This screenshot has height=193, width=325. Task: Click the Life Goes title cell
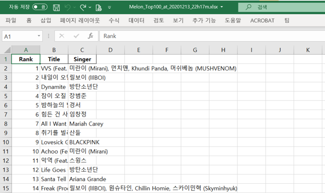pyautogui.click(x=54, y=170)
